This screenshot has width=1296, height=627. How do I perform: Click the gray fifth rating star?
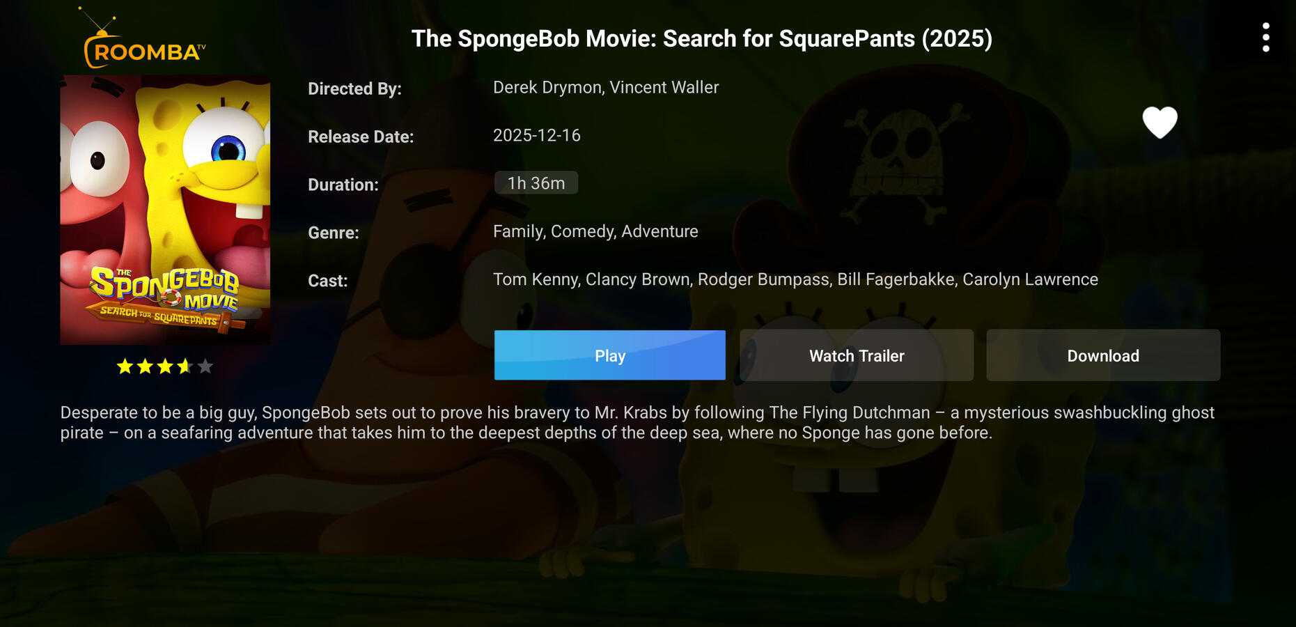click(205, 366)
